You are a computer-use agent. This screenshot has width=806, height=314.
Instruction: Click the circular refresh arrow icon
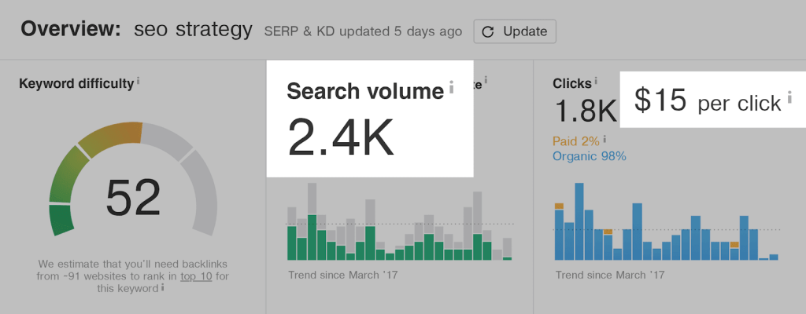pyautogui.click(x=488, y=32)
